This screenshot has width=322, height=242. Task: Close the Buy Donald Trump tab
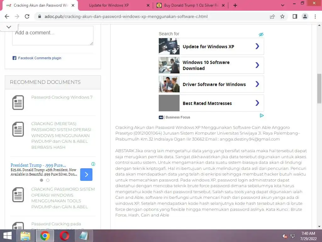pyautogui.click(x=224, y=6)
